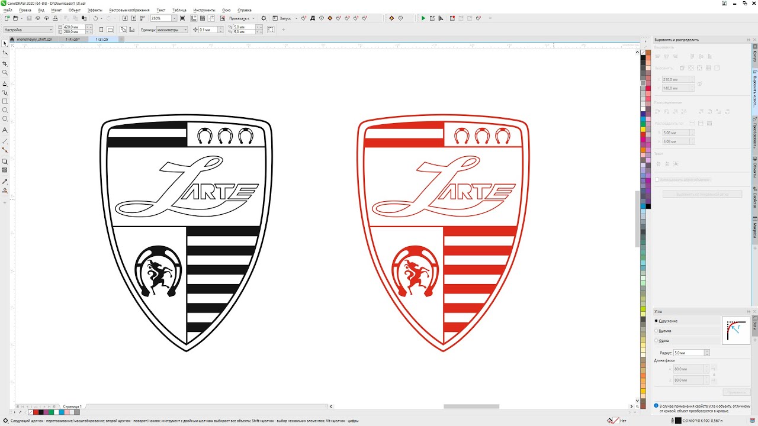Screen dimensions: 758x426
Task: Select the Pick tool in the toolbox
Action: tap(5, 43)
